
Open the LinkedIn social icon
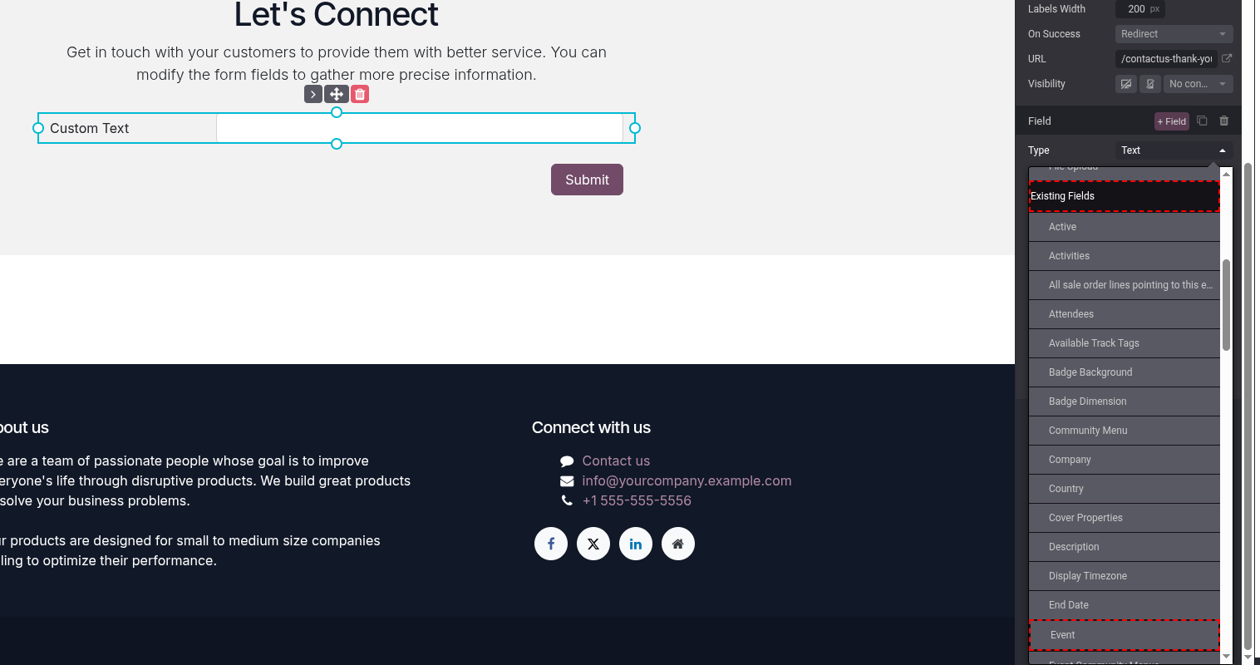(x=636, y=544)
